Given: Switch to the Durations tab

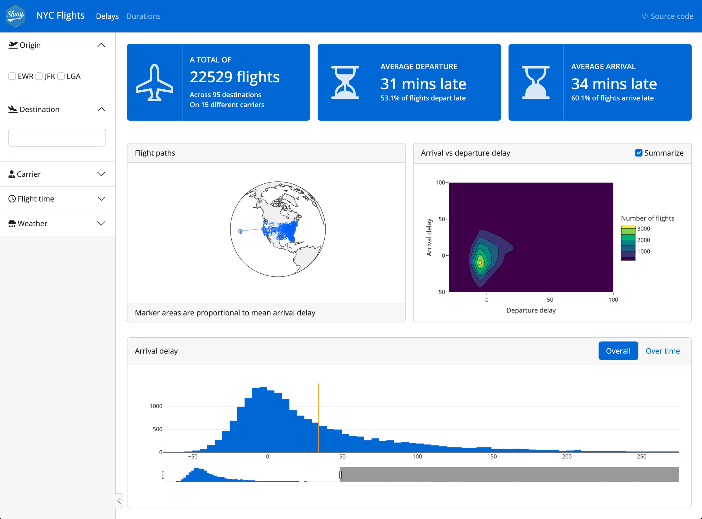Looking at the screenshot, I should click(x=143, y=16).
